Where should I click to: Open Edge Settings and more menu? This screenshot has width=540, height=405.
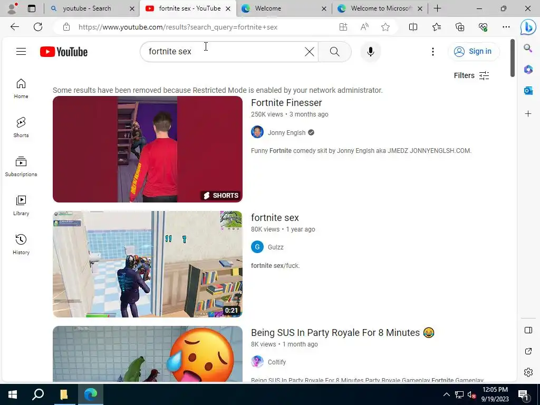[506, 27]
